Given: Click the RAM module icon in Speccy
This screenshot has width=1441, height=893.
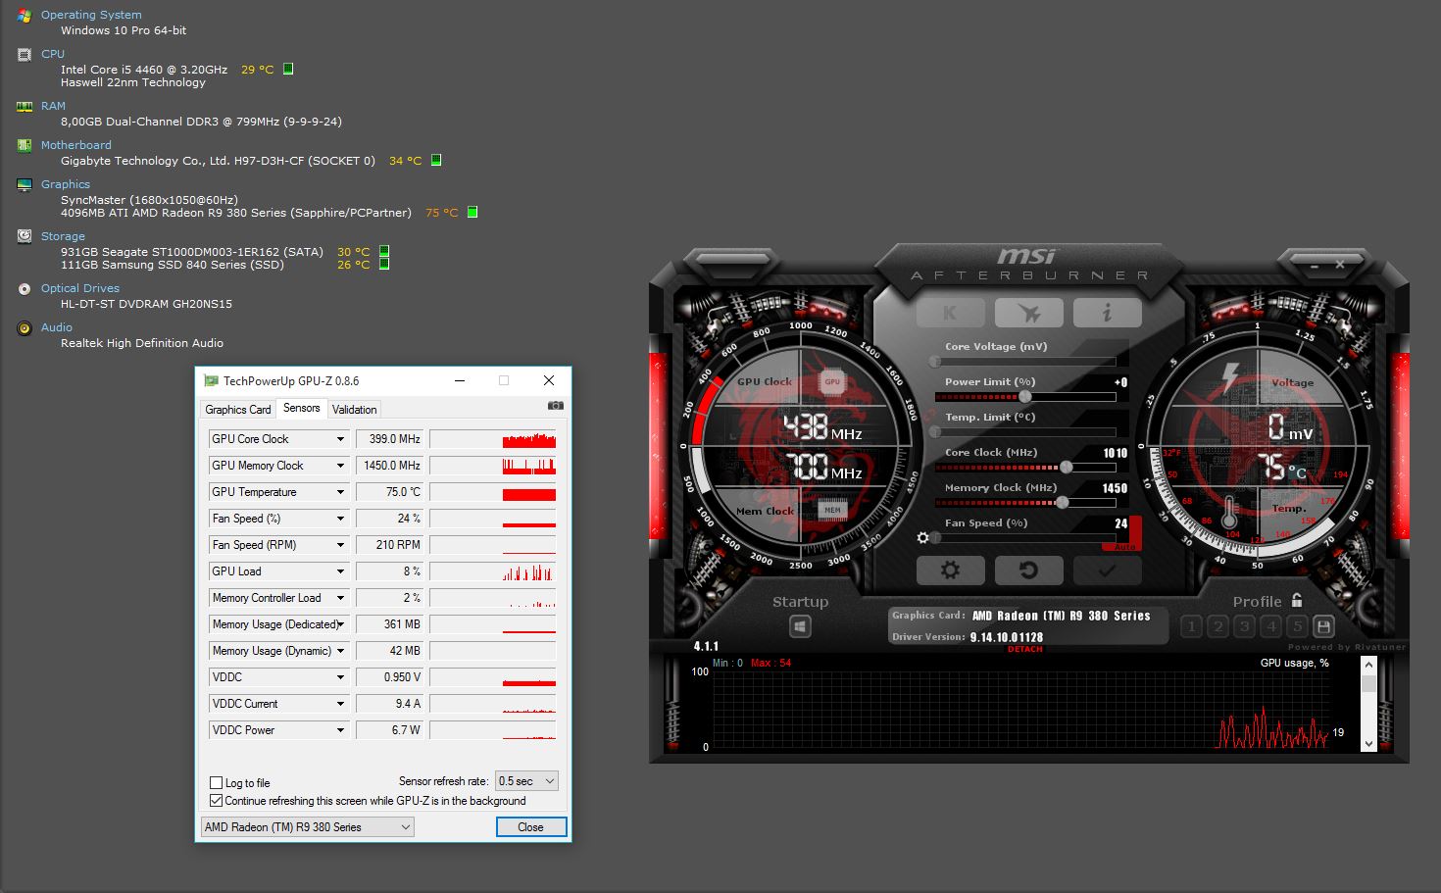Looking at the screenshot, I should click(x=25, y=107).
